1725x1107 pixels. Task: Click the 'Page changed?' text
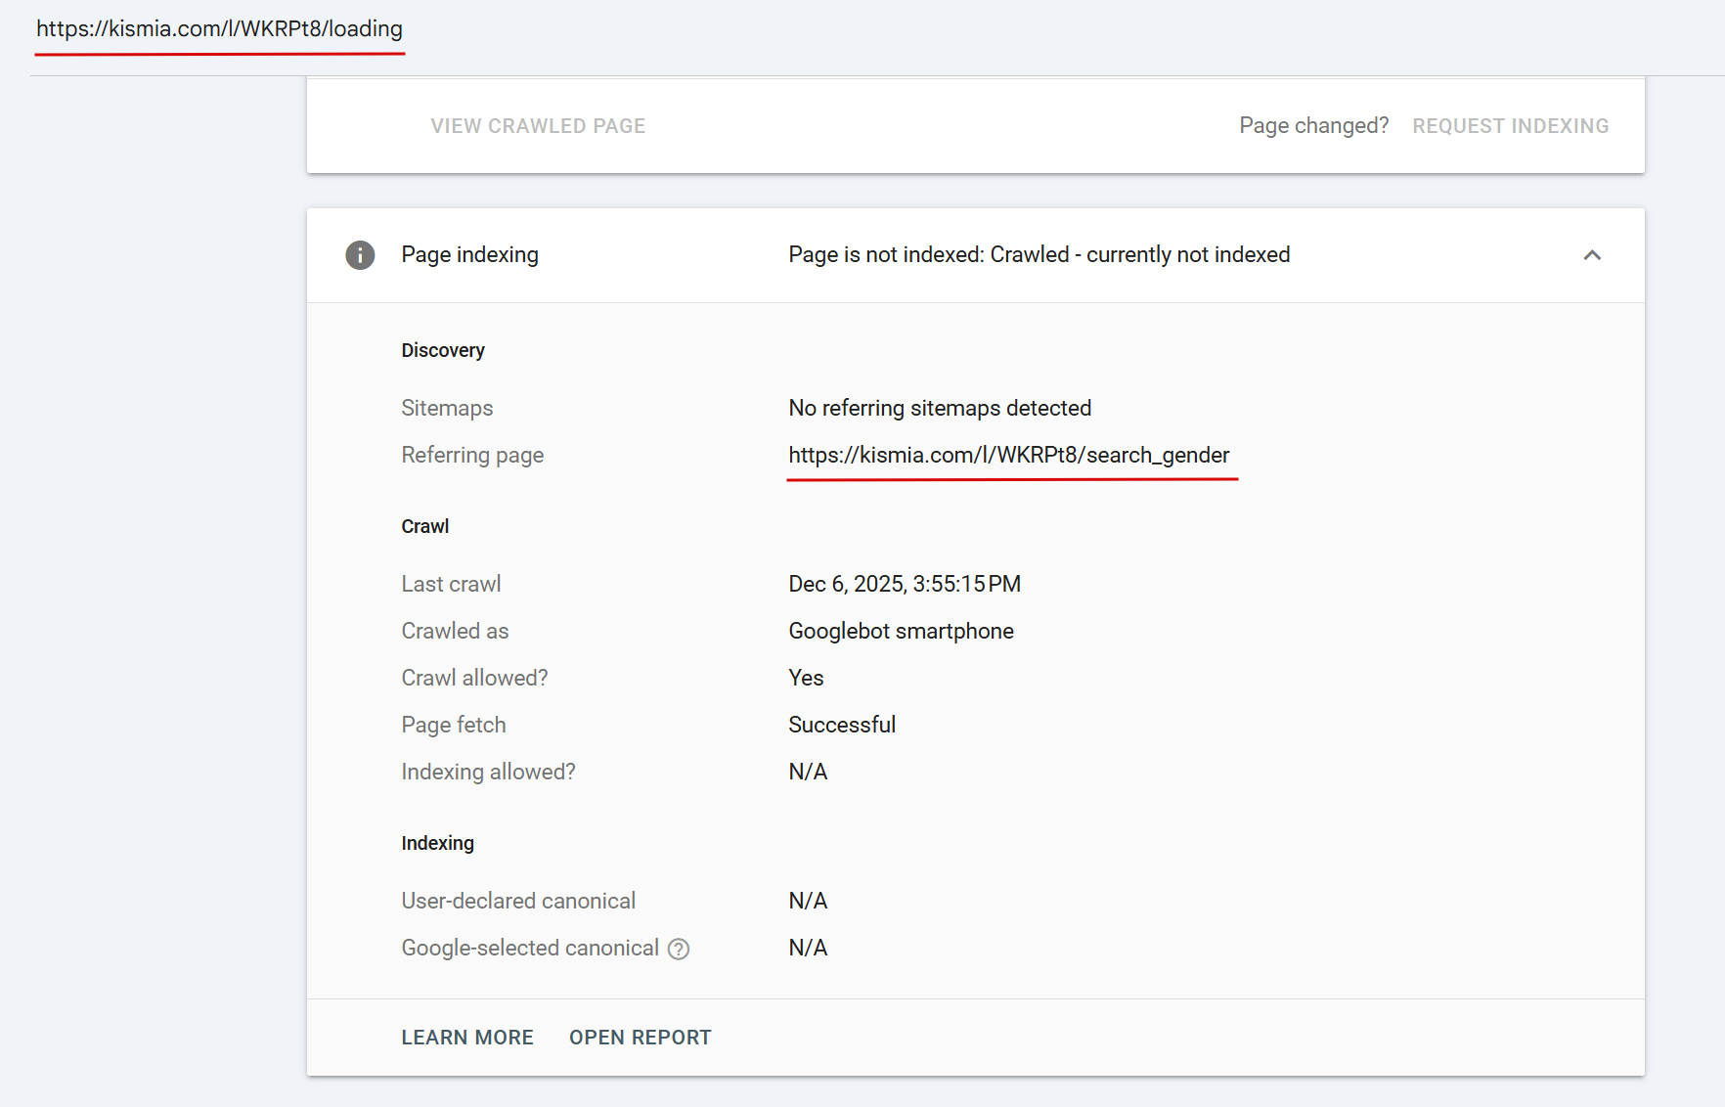[1313, 126]
